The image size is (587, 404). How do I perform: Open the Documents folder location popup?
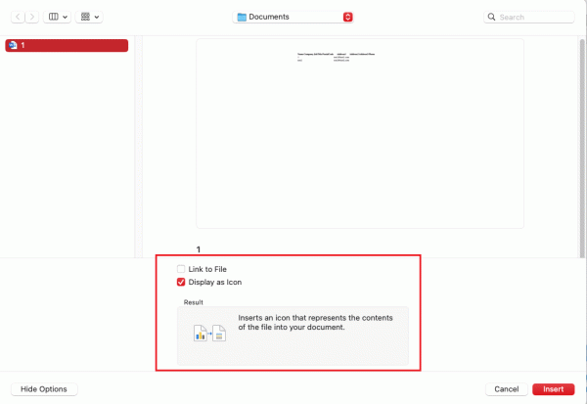click(293, 17)
